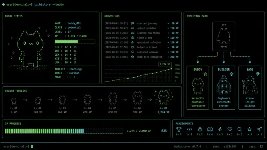Image resolution: width=267 pixels, height=150 pixels.
Task: Select the lightning achievement icon
Action: coord(220,129)
